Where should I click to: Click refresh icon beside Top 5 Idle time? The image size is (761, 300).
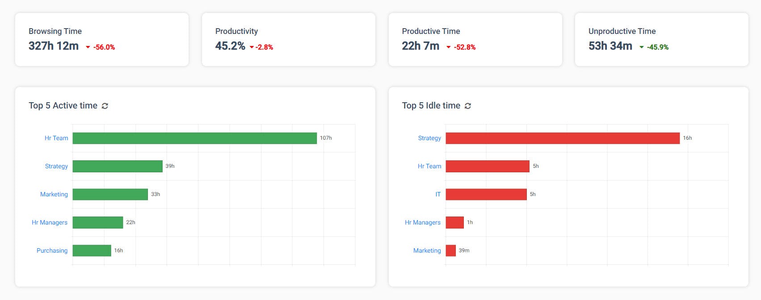pos(468,106)
